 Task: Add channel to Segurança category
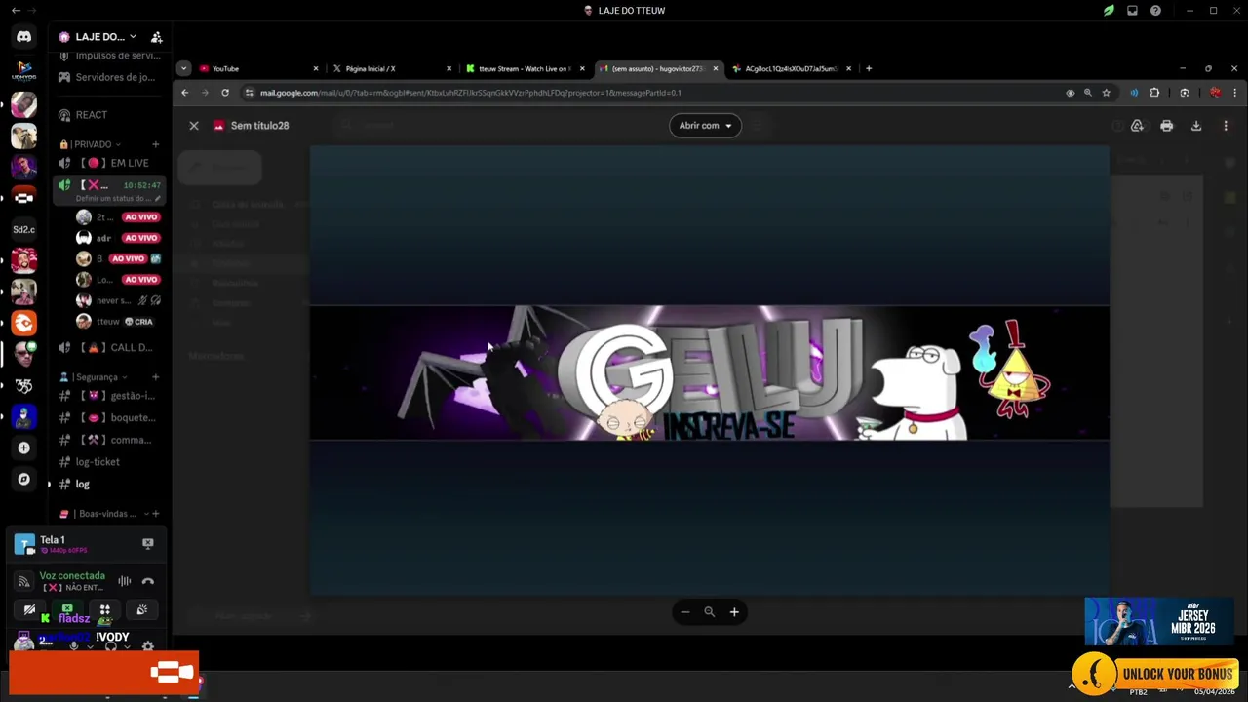click(155, 377)
